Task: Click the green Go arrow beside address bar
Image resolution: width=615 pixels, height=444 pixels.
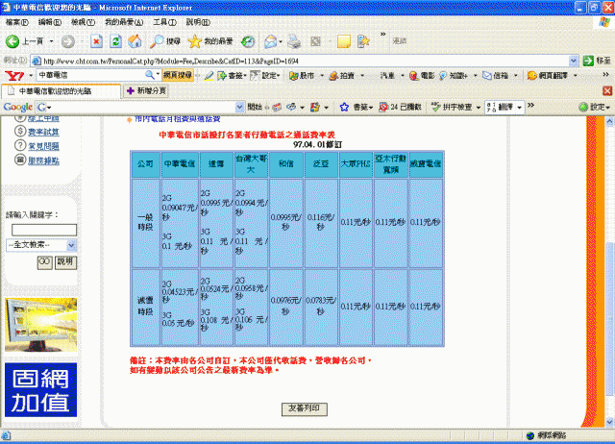Action: (588, 61)
